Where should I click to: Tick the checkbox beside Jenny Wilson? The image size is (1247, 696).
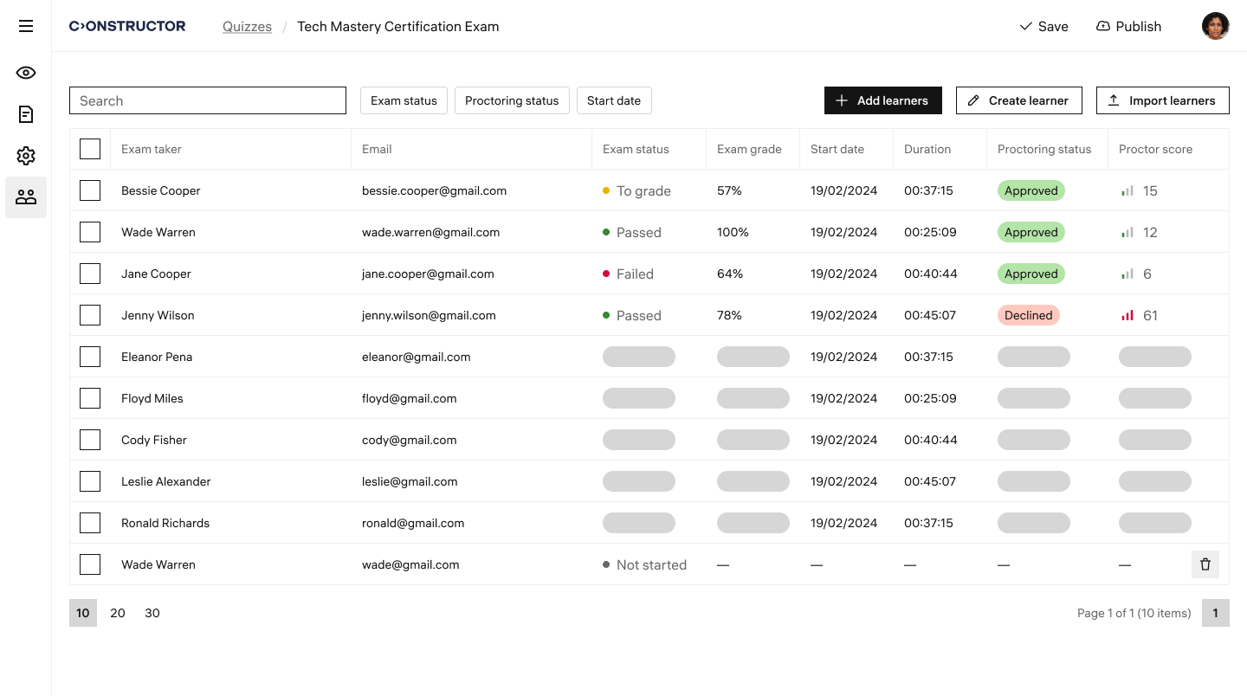point(90,315)
